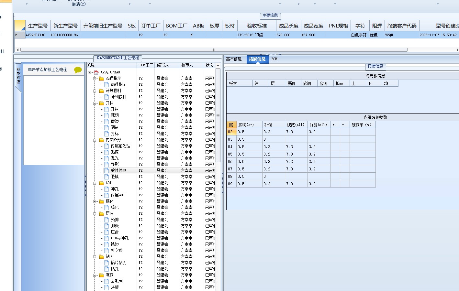Collapse the 沉铜 folder node
The width and height of the screenshot is (459, 291).
point(95,275)
